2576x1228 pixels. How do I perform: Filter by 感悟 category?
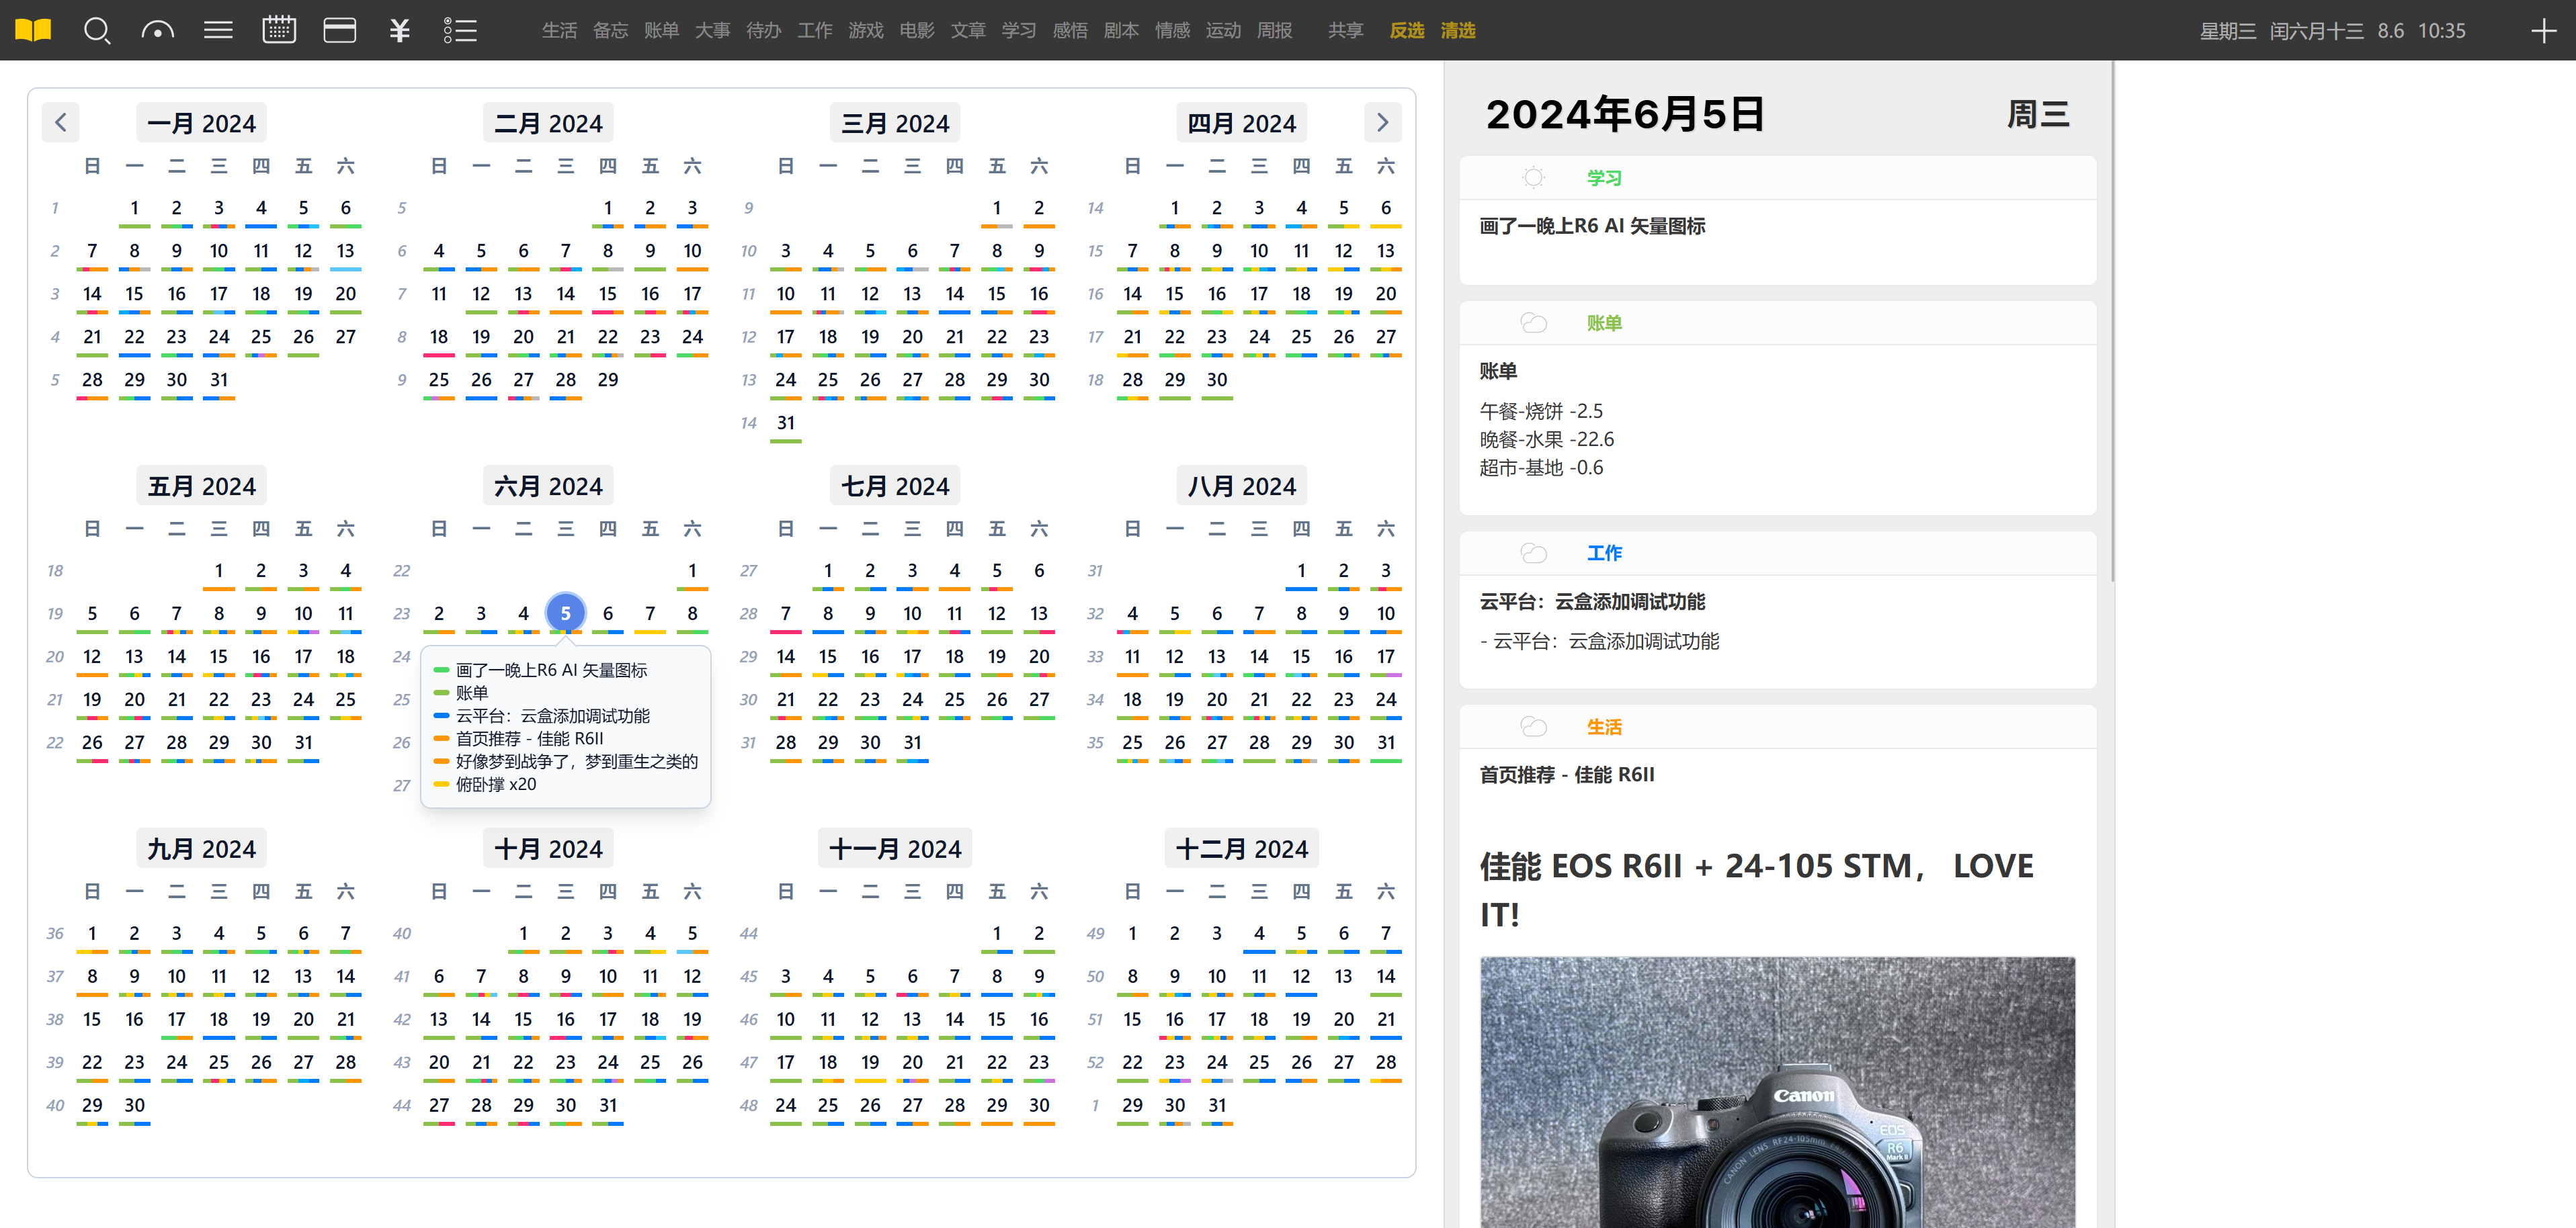1069,30
